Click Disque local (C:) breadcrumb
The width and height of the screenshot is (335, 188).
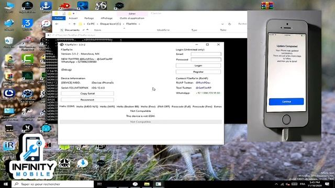pyautogui.click(x=110, y=24)
